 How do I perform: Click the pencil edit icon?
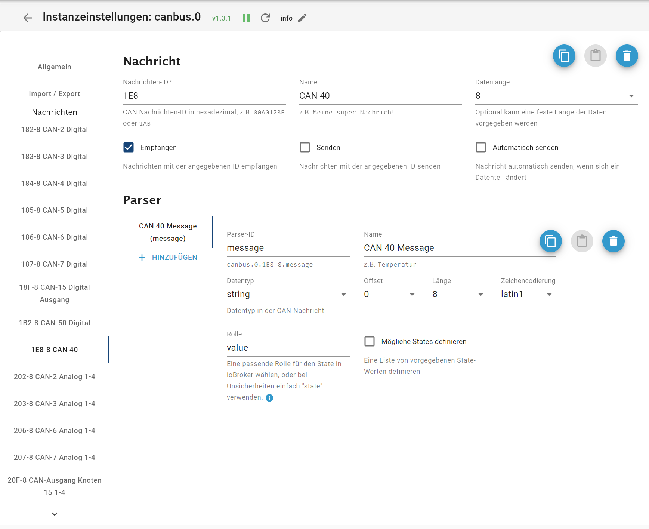click(x=302, y=18)
